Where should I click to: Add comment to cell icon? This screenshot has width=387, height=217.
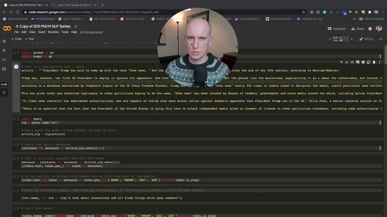coord(358,62)
